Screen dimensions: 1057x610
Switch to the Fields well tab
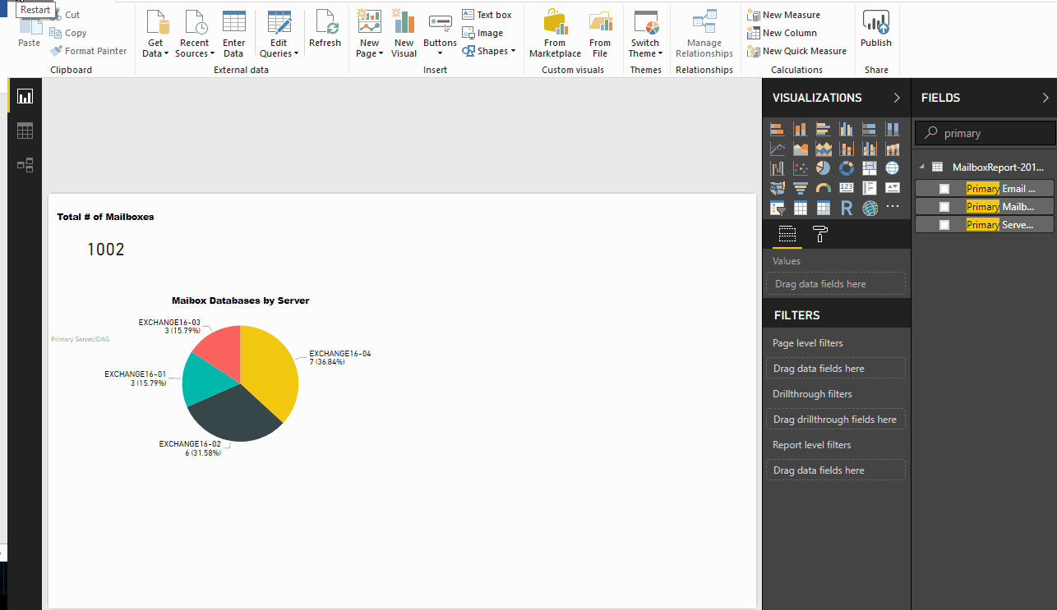point(787,235)
